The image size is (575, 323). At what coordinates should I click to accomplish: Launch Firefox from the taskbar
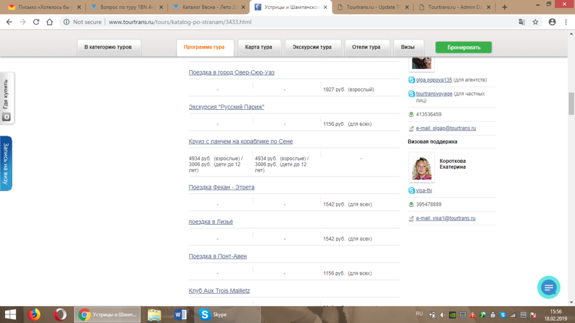34,314
